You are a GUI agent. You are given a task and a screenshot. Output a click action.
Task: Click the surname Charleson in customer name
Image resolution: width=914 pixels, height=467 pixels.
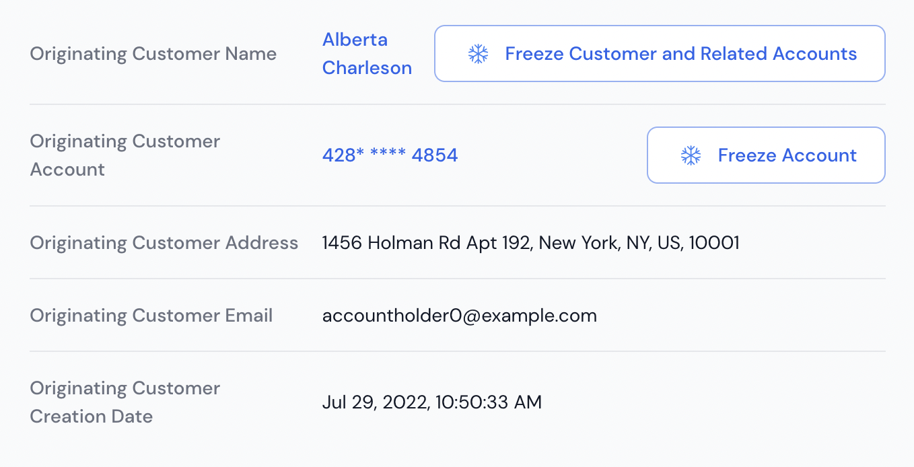(367, 68)
